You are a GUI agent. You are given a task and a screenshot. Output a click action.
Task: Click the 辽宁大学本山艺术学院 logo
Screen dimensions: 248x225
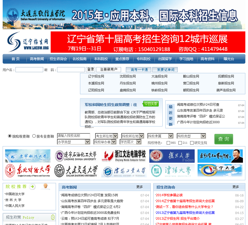[220, 156]
